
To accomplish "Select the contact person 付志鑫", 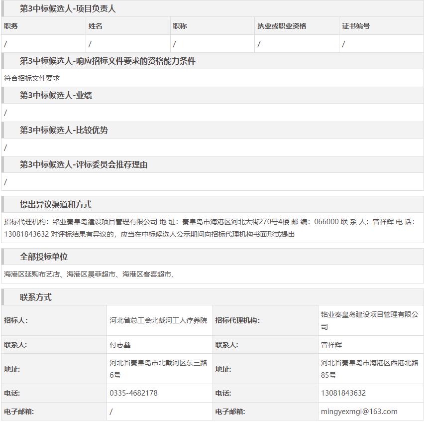I will 120,345.
